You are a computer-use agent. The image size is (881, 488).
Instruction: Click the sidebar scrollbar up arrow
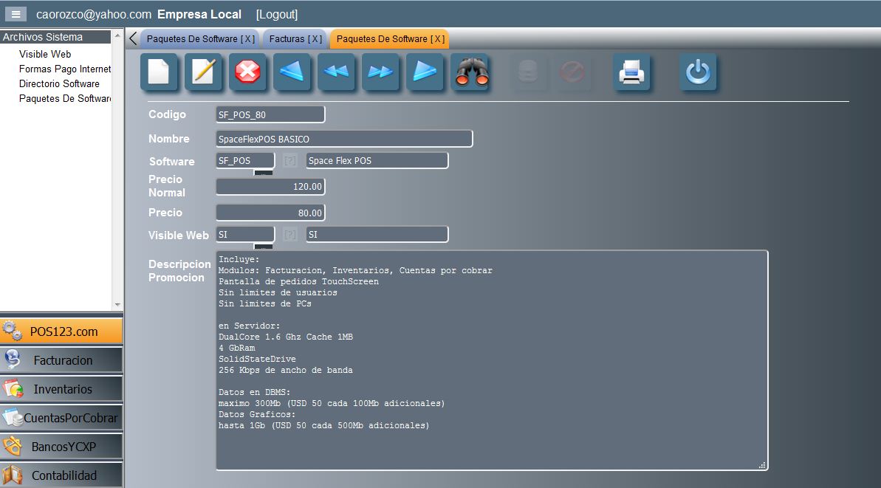click(117, 35)
